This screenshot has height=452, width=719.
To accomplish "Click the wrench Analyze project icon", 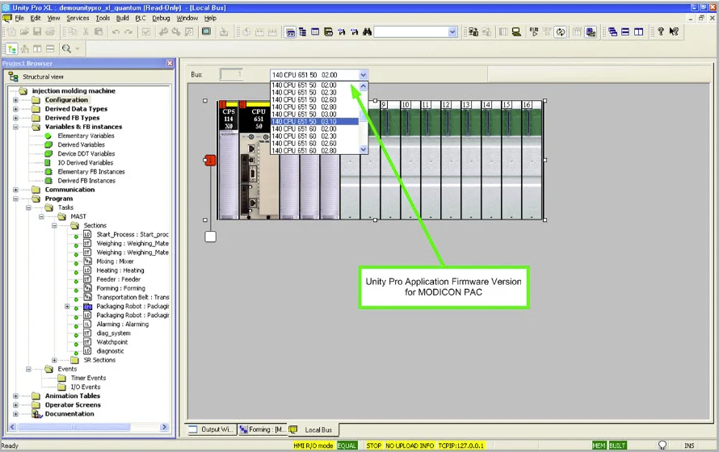I will pyautogui.click(x=163, y=31).
